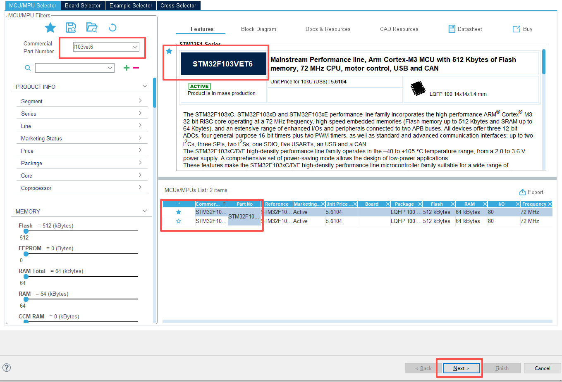562x382 pixels.
Task: Close the Board column with its X
Action: click(x=388, y=204)
